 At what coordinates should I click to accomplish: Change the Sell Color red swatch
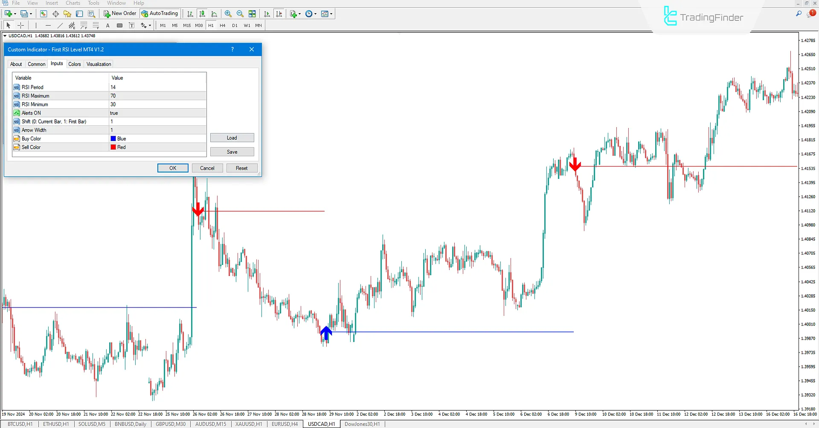113,147
